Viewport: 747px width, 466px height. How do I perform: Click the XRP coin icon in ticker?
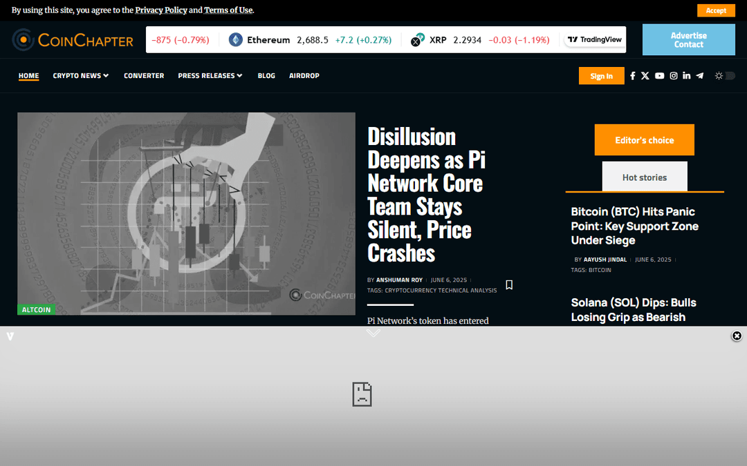click(418, 39)
